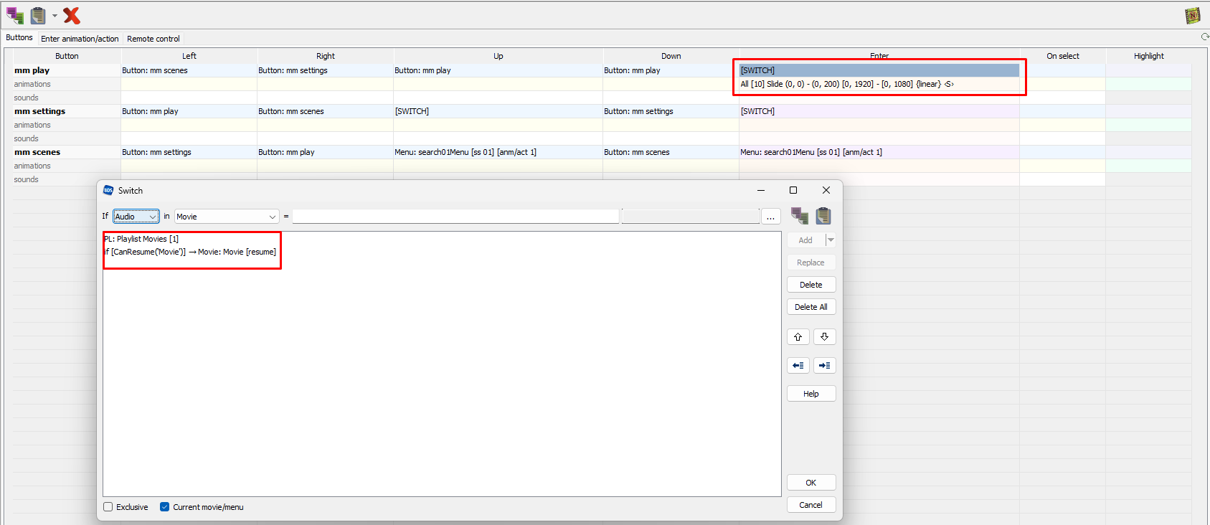Select the [SWITCH] Enter cell for mm settings
The width and height of the screenshot is (1210, 525).
pos(879,111)
